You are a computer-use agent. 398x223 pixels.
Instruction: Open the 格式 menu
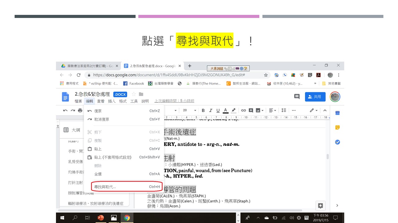(123, 101)
